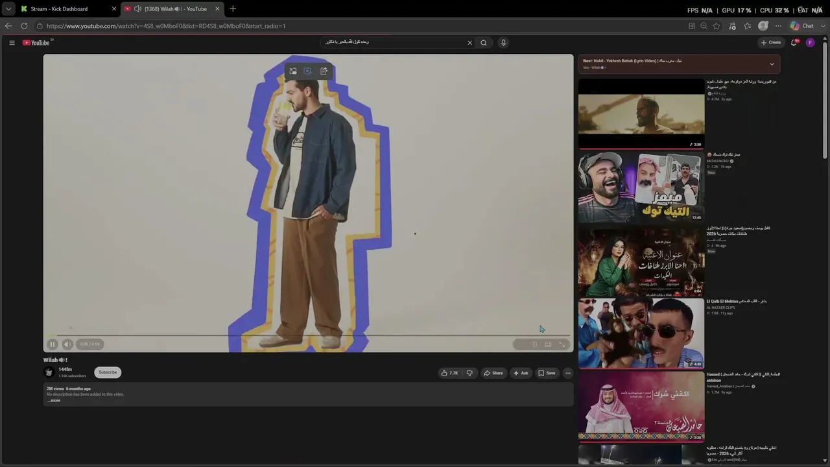The height and width of the screenshot is (467, 830).
Task: Open the YouTube guide hamburger menu
Action: (12, 43)
